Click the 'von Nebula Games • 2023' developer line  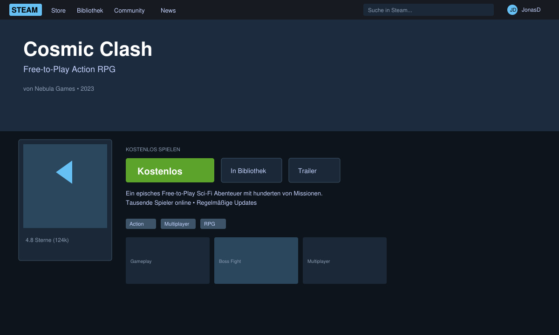[x=59, y=88]
